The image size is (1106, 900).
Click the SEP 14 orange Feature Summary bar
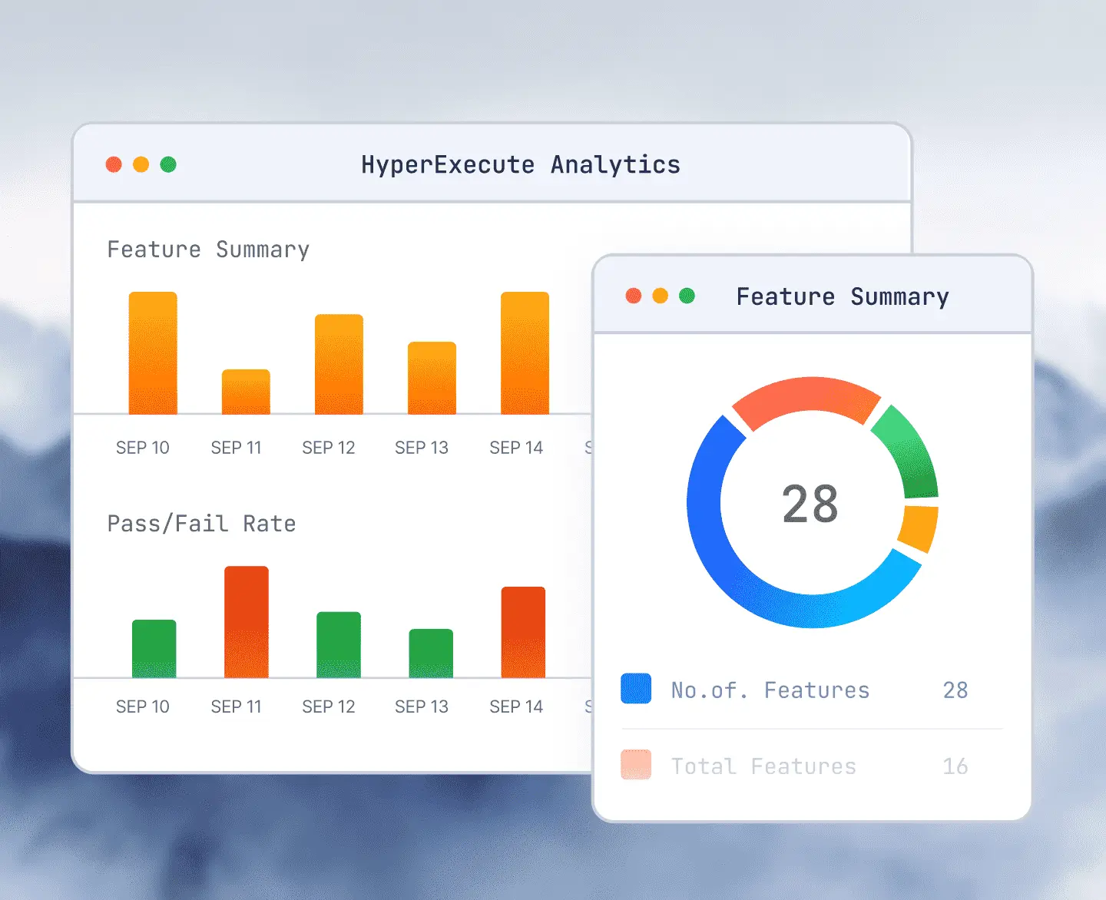point(525,353)
